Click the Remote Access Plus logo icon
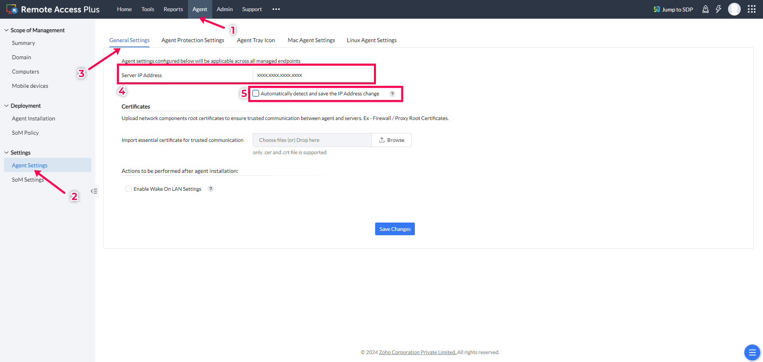This screenshot has width=763, height=362. tap(12, 9)
